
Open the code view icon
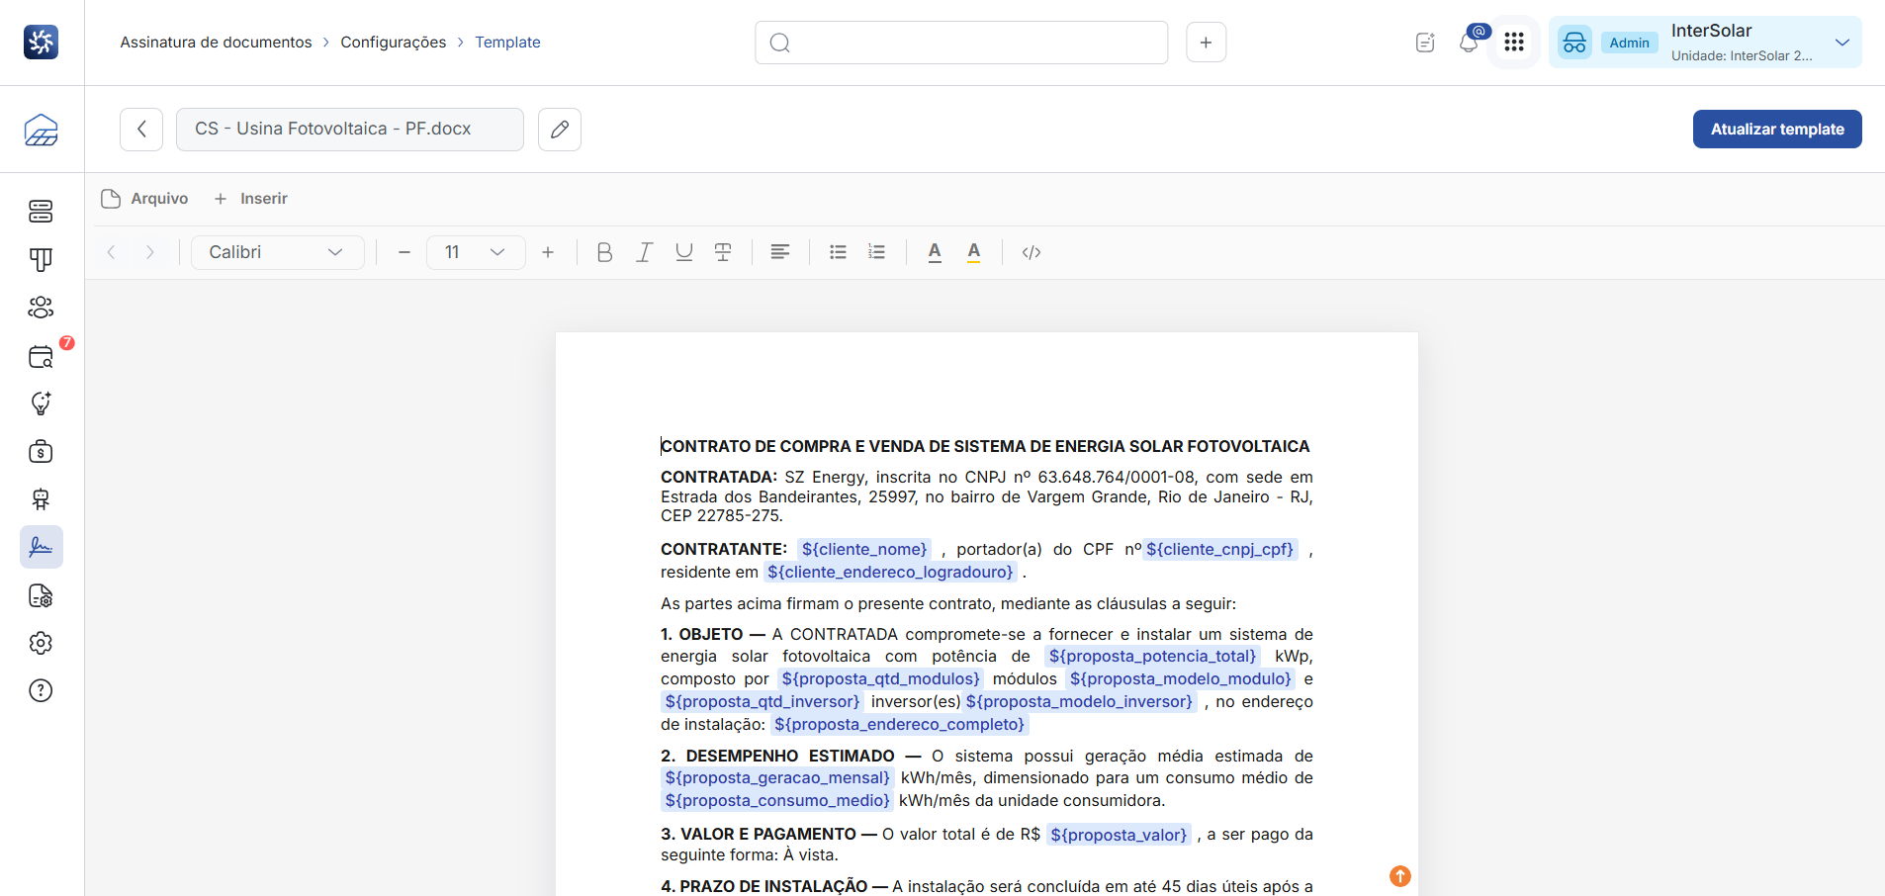coord(1032,252)
